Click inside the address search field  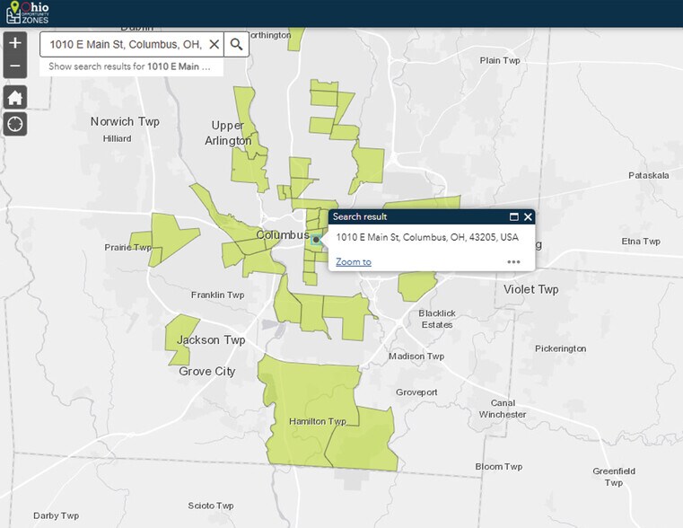coord(126,44)
